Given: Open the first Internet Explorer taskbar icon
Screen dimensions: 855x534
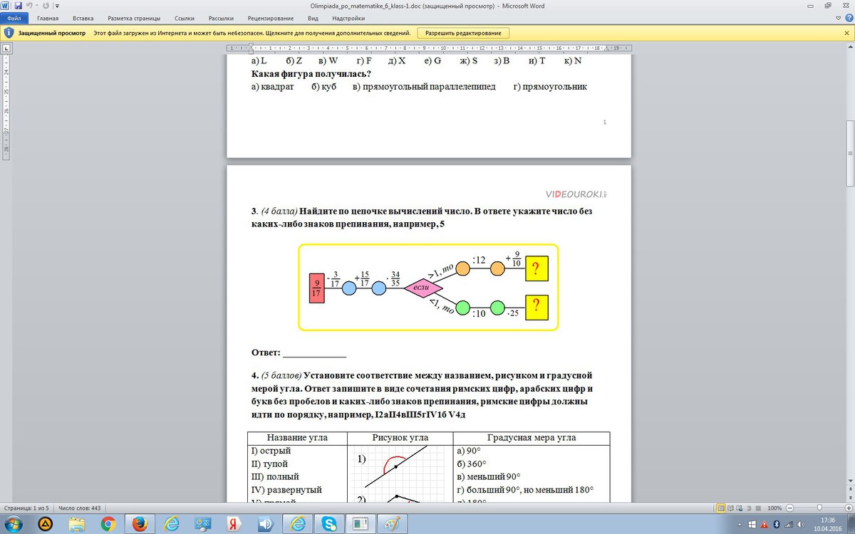Looking at the screenshot, I should coord(172,525).
